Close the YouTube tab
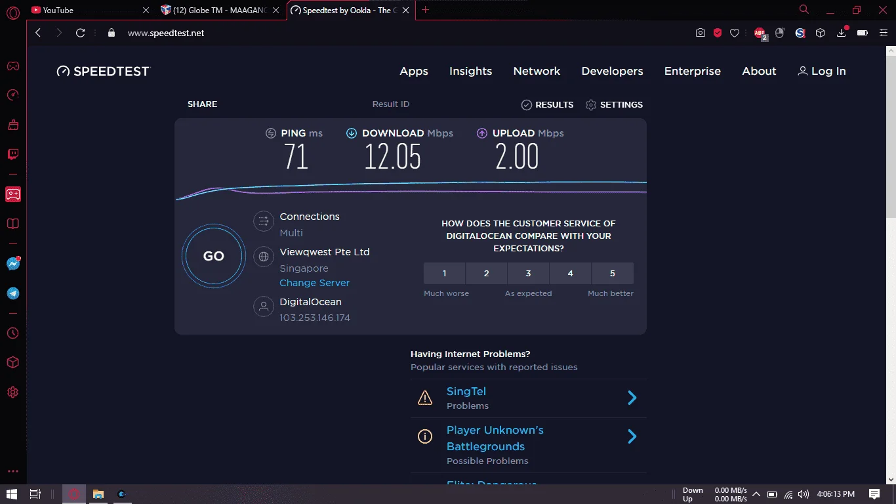This screenshot has height=504, width=896. (x=146, y=10)
